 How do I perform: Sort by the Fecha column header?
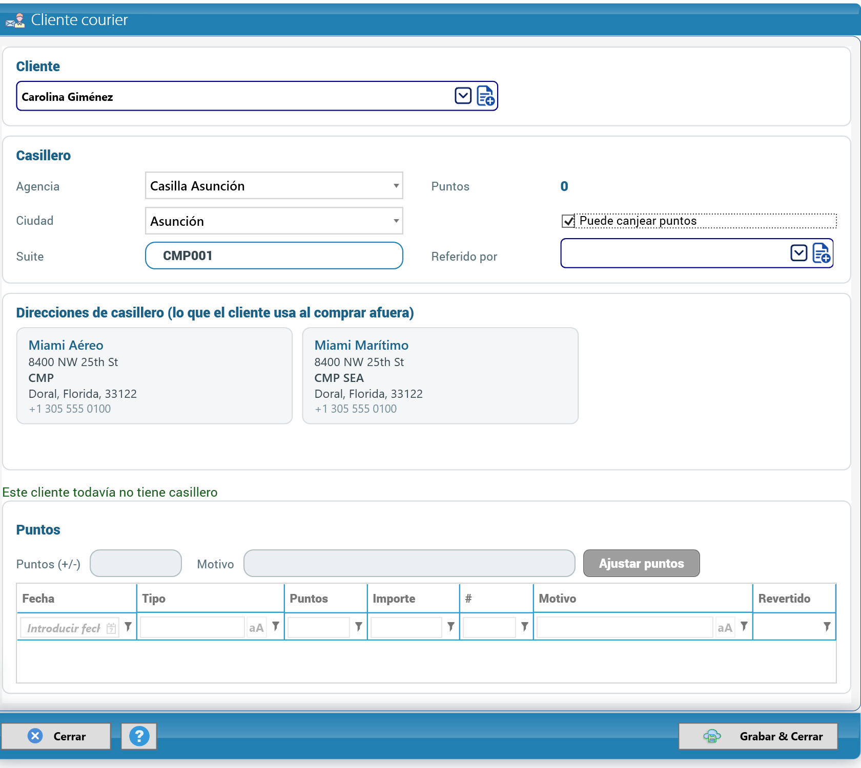click(x=76, y=598)
